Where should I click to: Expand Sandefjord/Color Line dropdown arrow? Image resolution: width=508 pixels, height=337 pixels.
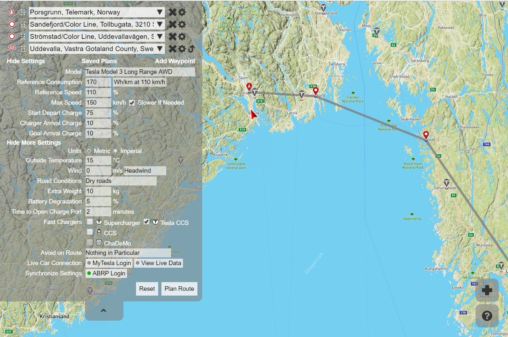click(159, 24)
